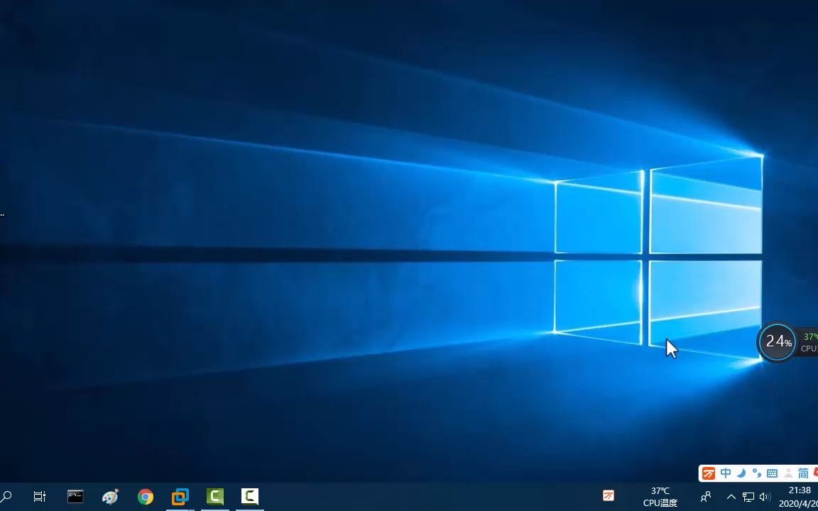Screen dimensions: 818x511
Task: Open the green Camtasia taskbar icon
Action: (215, 496)
